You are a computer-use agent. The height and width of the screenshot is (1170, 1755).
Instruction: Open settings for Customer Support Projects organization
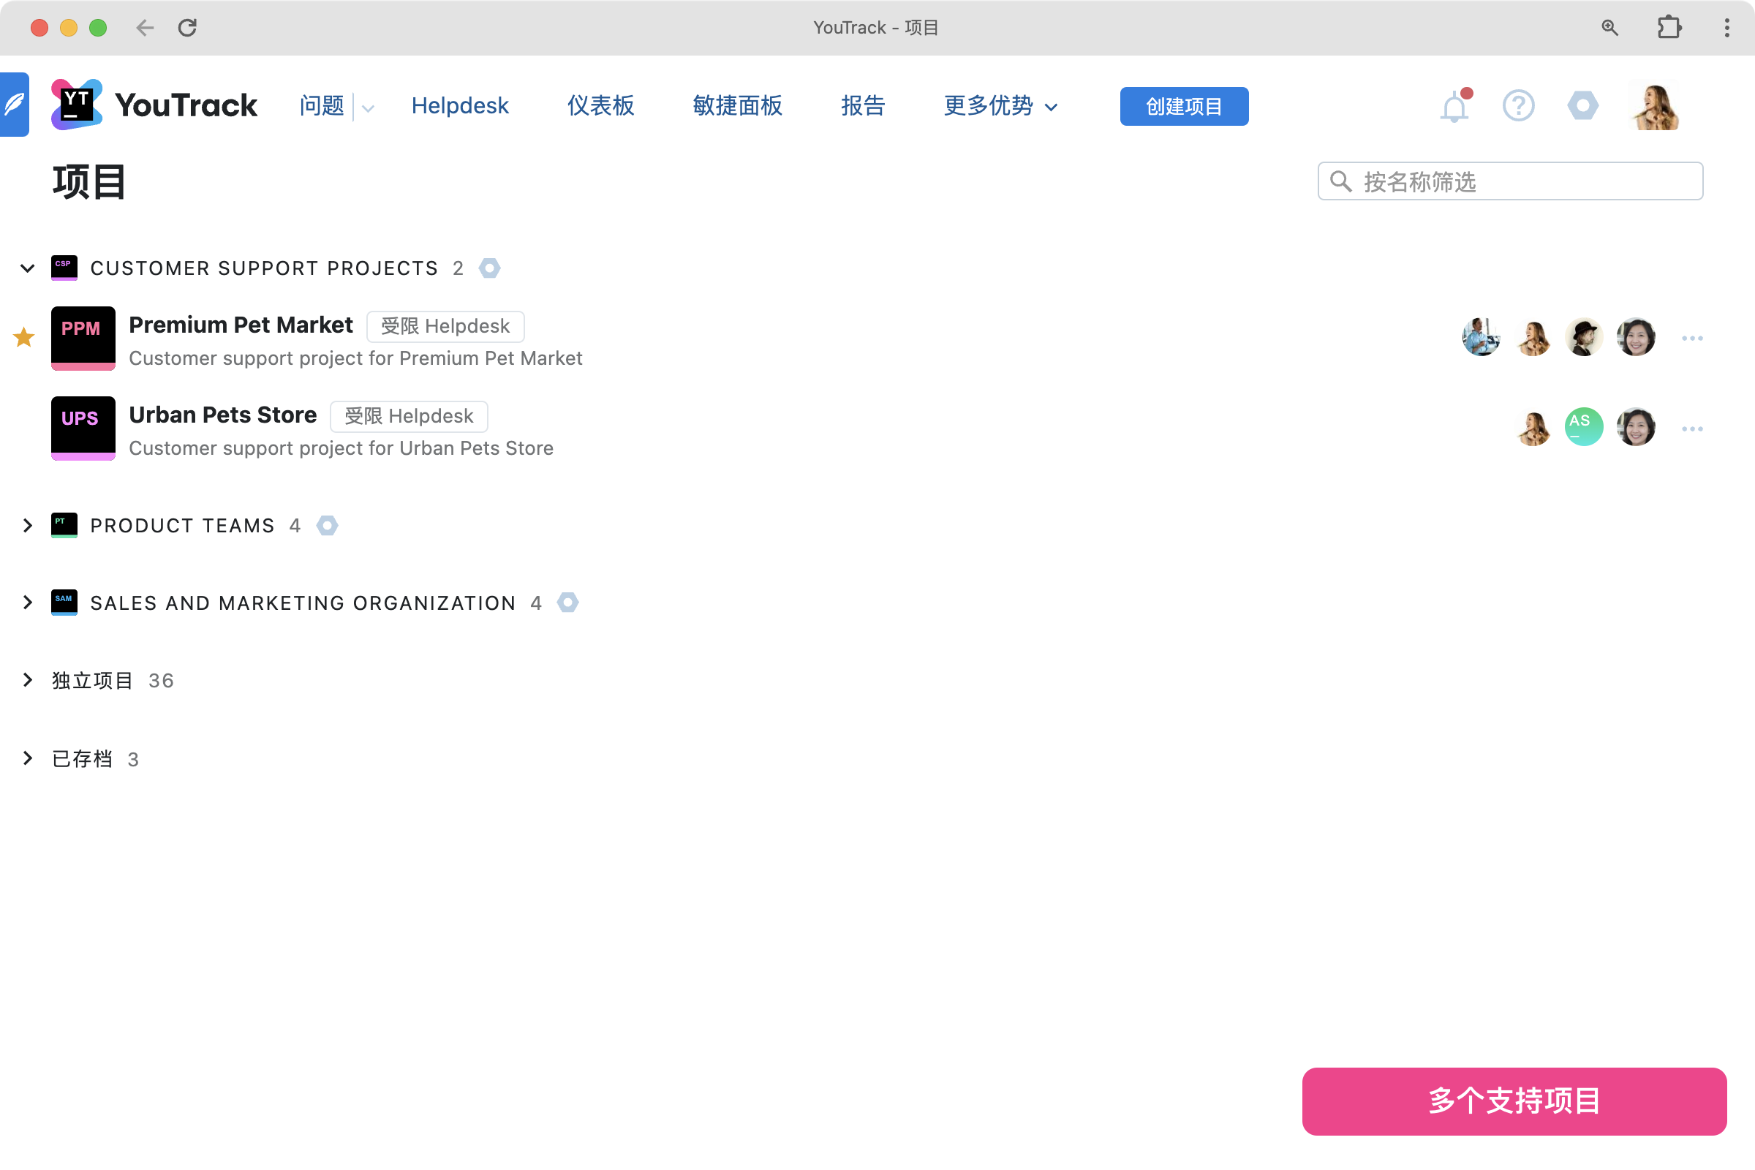(x=489, y=268)
